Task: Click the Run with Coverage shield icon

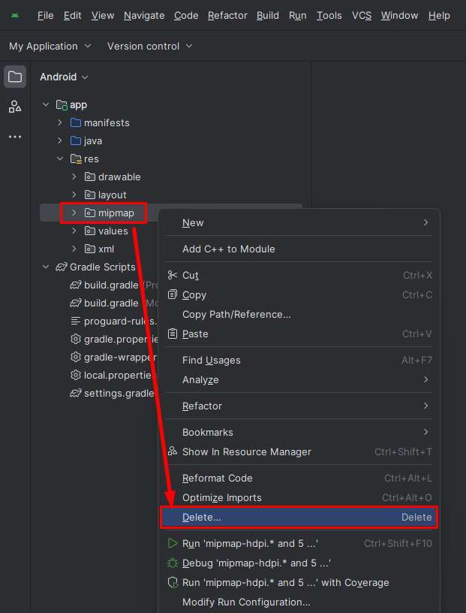Action: [x=173, y=582]
